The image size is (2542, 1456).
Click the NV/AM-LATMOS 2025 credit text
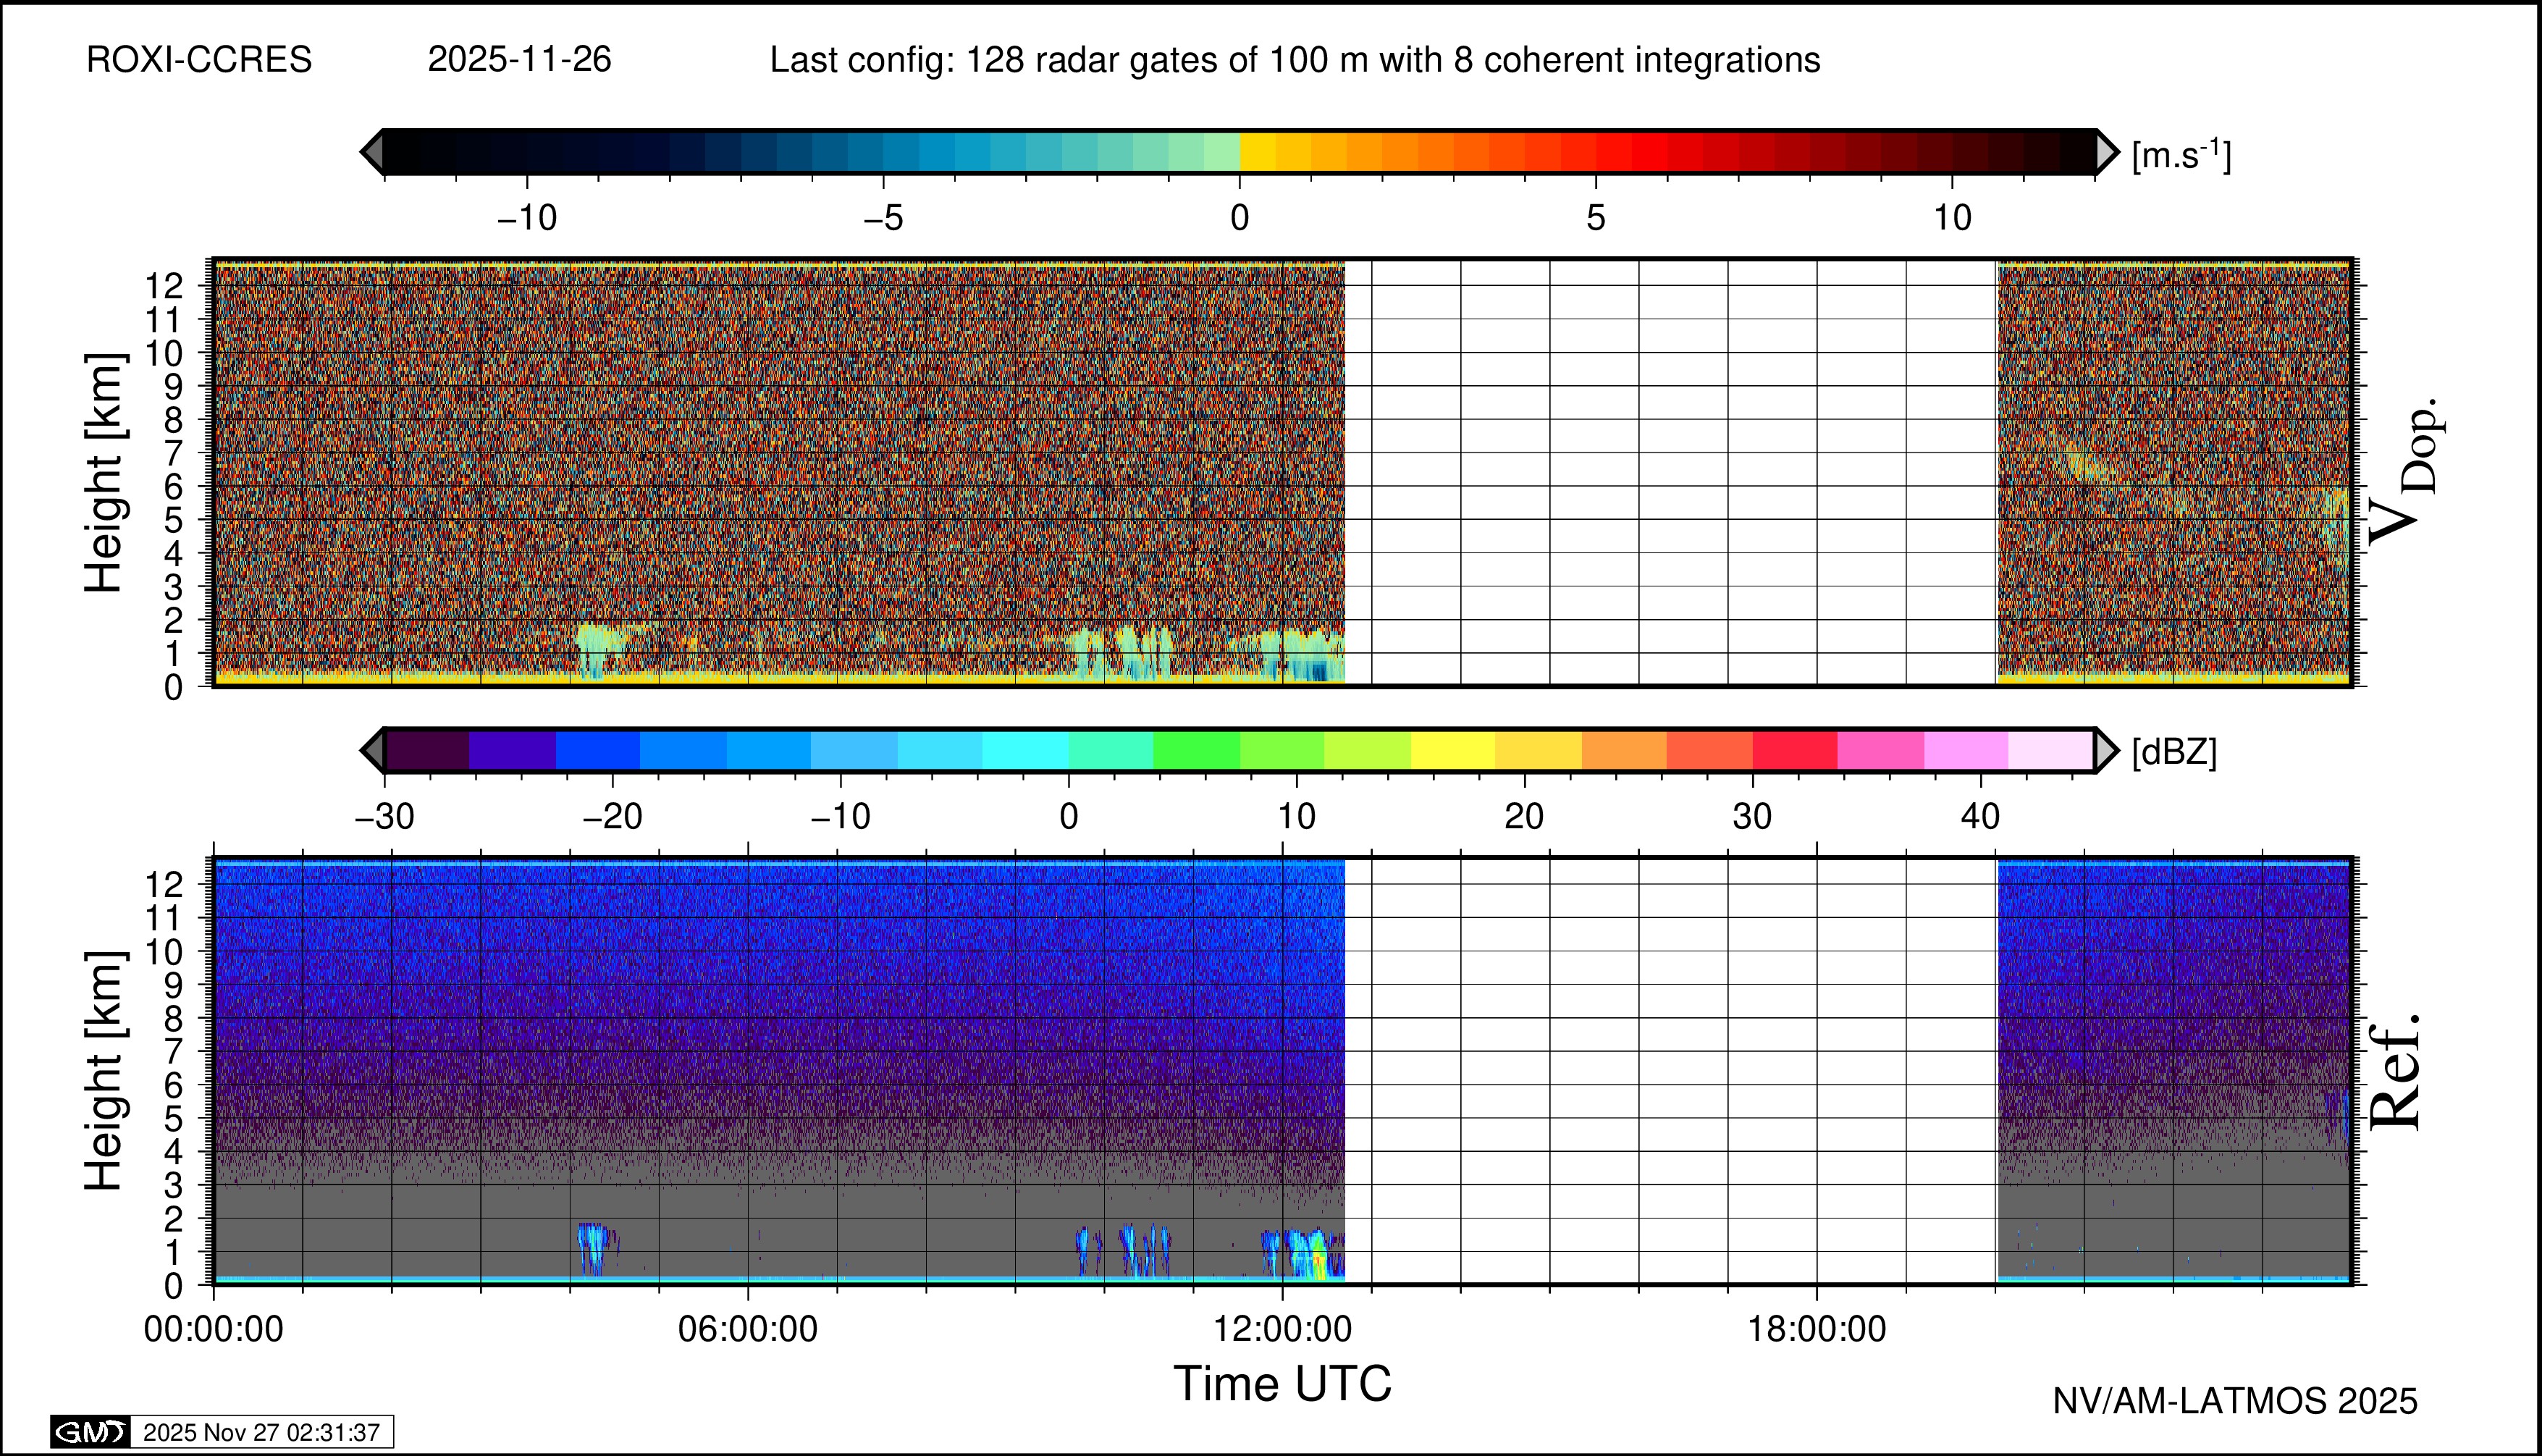[2235, 1401]
